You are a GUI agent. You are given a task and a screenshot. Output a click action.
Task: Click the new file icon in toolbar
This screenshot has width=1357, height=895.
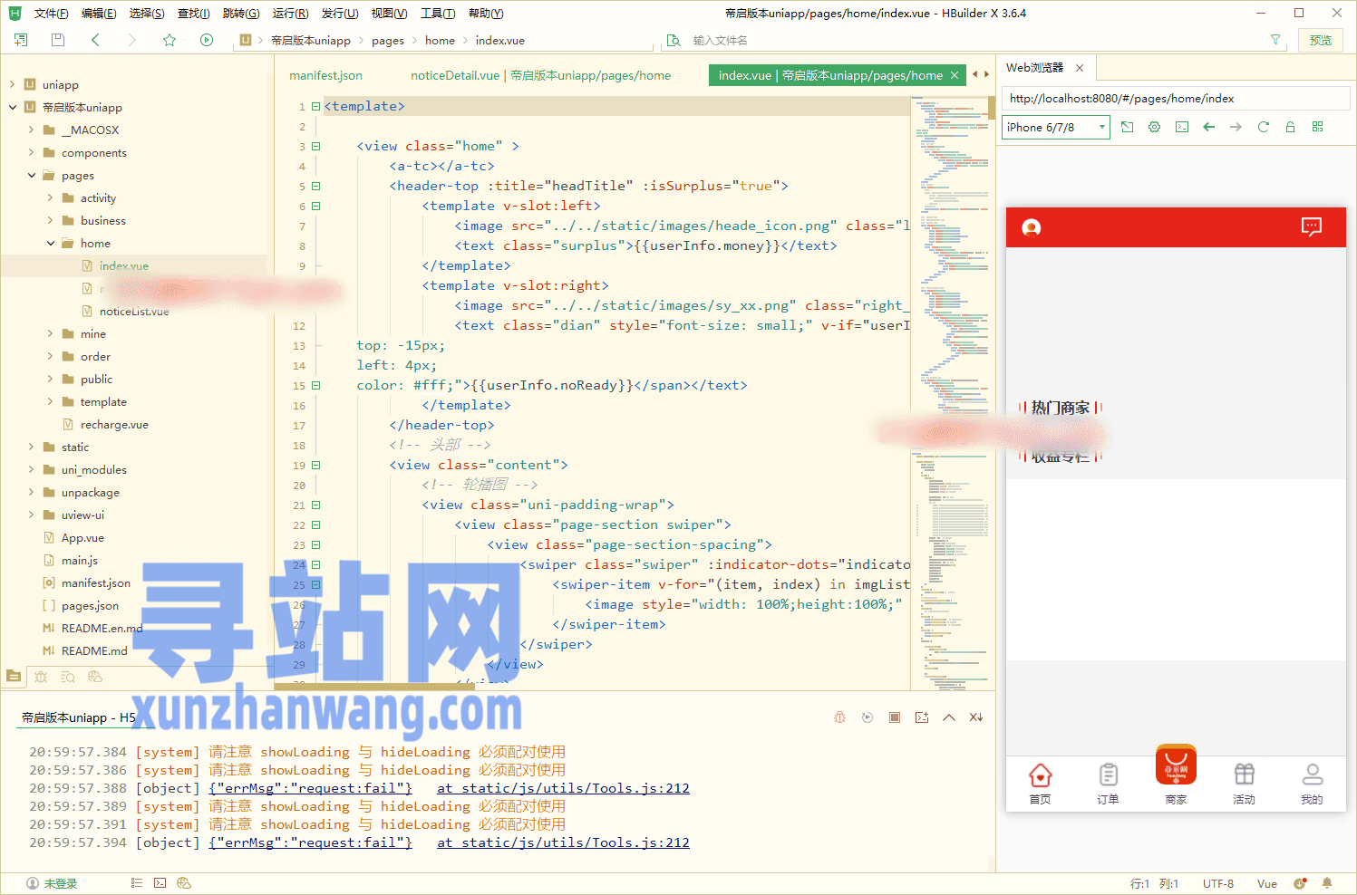pyautogui.click(x=21, y=40)
